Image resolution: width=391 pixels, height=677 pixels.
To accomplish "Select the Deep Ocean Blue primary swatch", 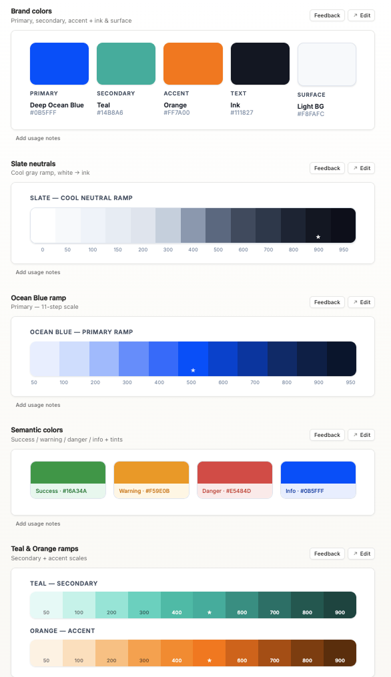I will coord(59,63).
